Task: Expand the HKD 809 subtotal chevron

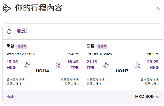Action: (x=157, y=97)
